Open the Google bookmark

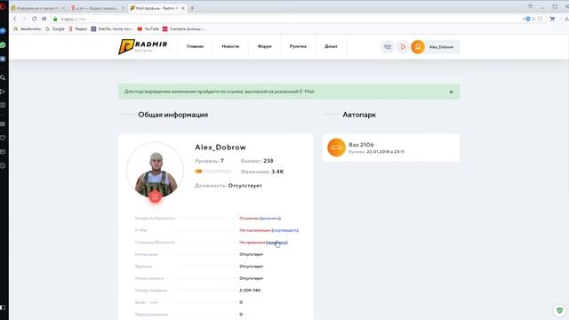click(x=55, y=28)
